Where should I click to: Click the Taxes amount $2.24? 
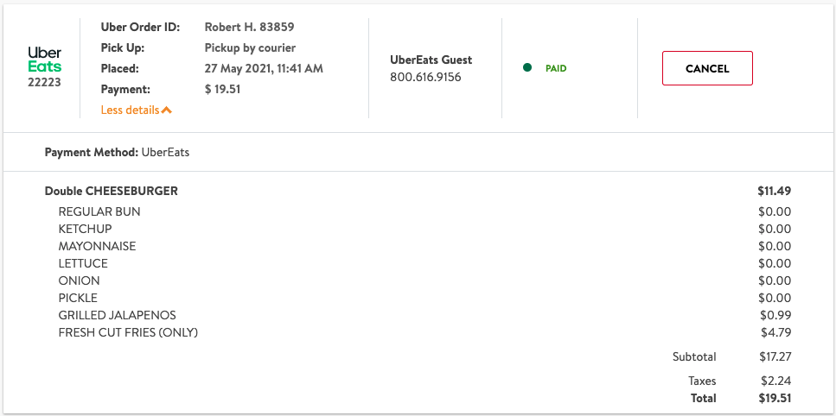(777, 381)
